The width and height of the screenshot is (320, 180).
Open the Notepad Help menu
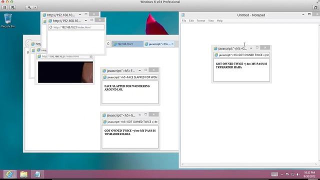coord(219,20)
